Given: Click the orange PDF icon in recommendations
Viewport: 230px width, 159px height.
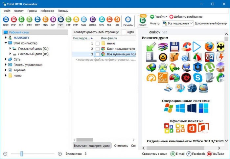Looking at the screenshot, I should point(163,78).
